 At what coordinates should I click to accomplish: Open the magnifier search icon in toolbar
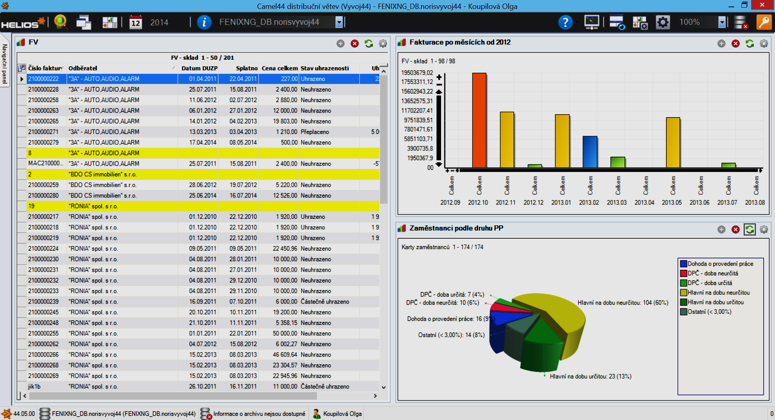pos(61,22)
